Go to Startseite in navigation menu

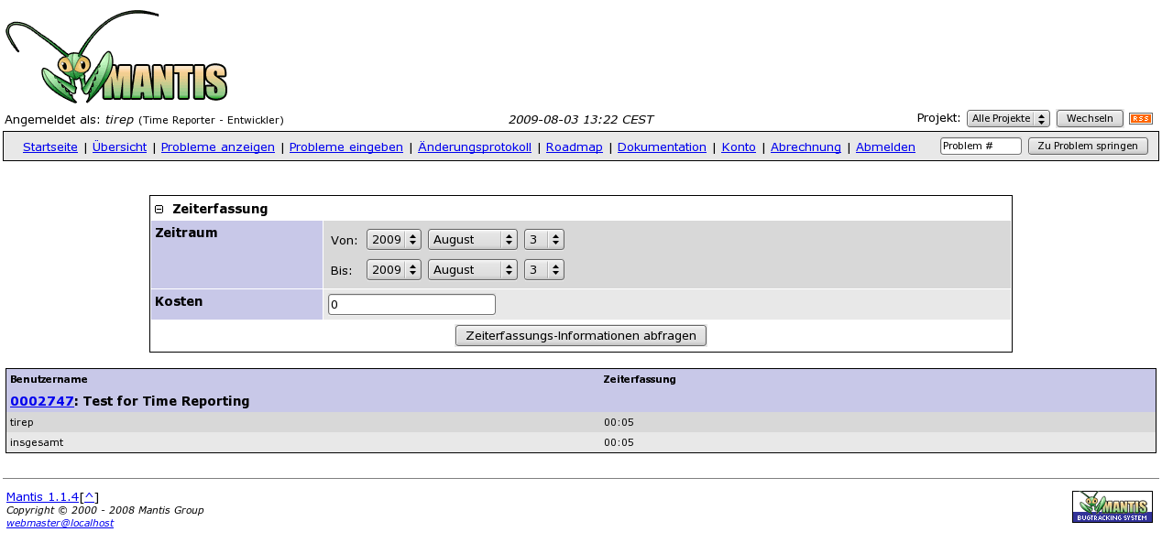coord(49,147)
